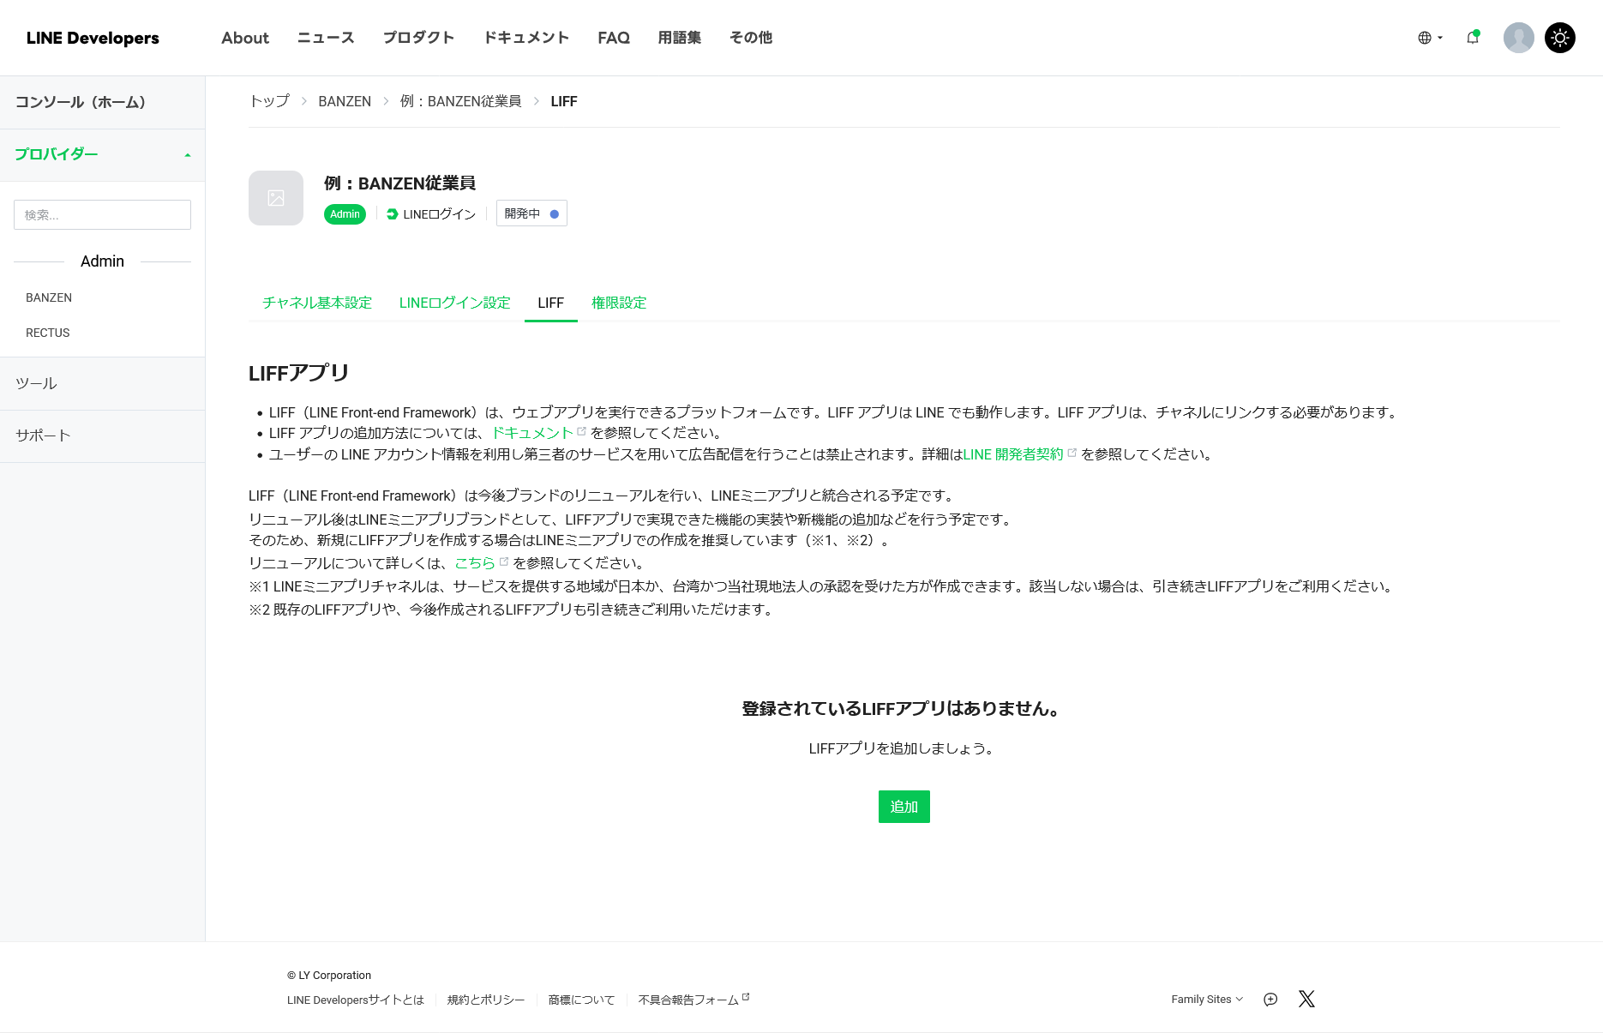Go to コンソール（ホーム） in sidebar
The width and height of the screenshot is (1603, 1033).
point(102,102)
